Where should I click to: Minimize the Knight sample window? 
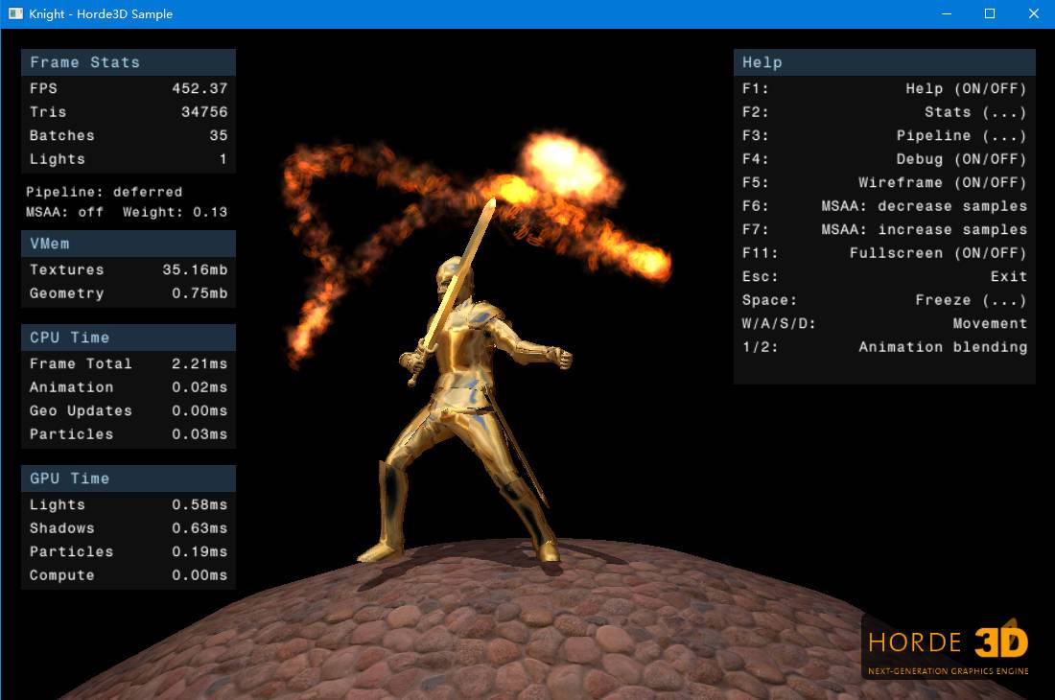[x=946, y=13]
